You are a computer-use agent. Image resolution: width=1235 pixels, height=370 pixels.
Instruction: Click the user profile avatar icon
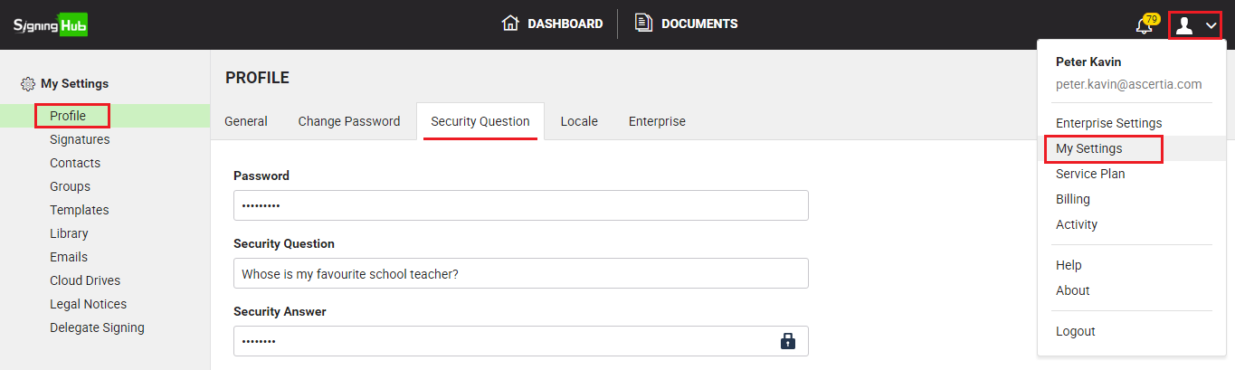tap(1183, 25)
